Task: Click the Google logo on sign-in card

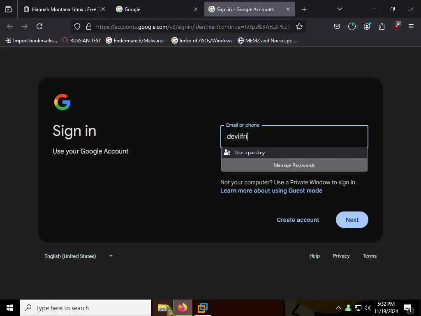Action: click(x=62, y=102)
